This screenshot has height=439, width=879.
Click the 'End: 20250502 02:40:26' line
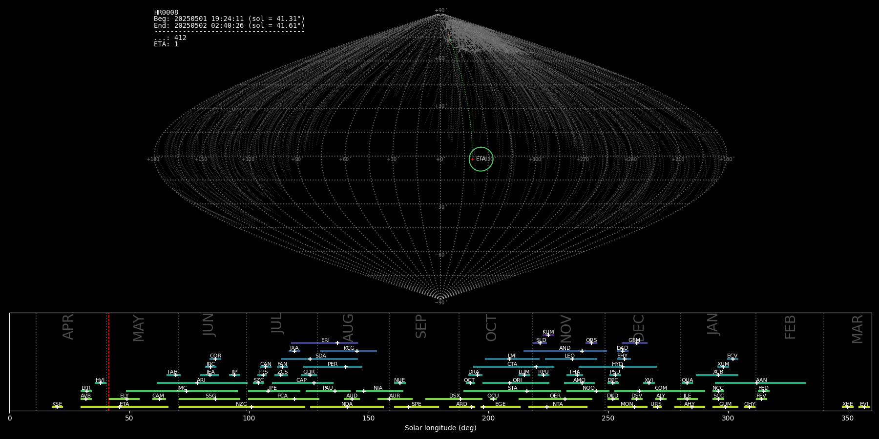pos(229,25)
